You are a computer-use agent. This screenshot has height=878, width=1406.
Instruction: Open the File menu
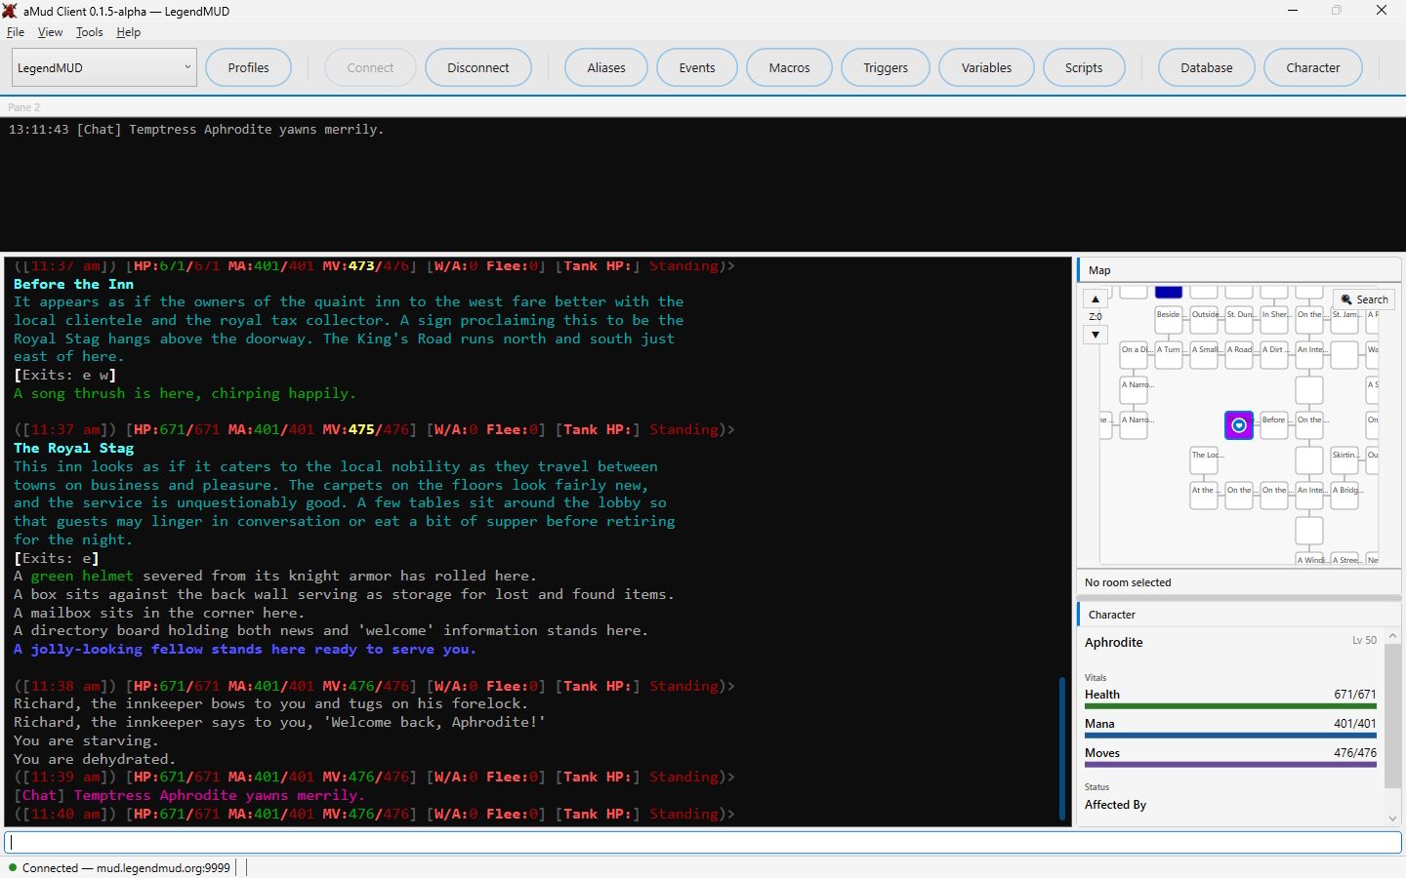[x=16, y=32]
